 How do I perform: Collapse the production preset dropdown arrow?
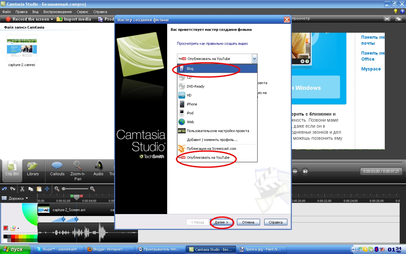tap(254, 59)
